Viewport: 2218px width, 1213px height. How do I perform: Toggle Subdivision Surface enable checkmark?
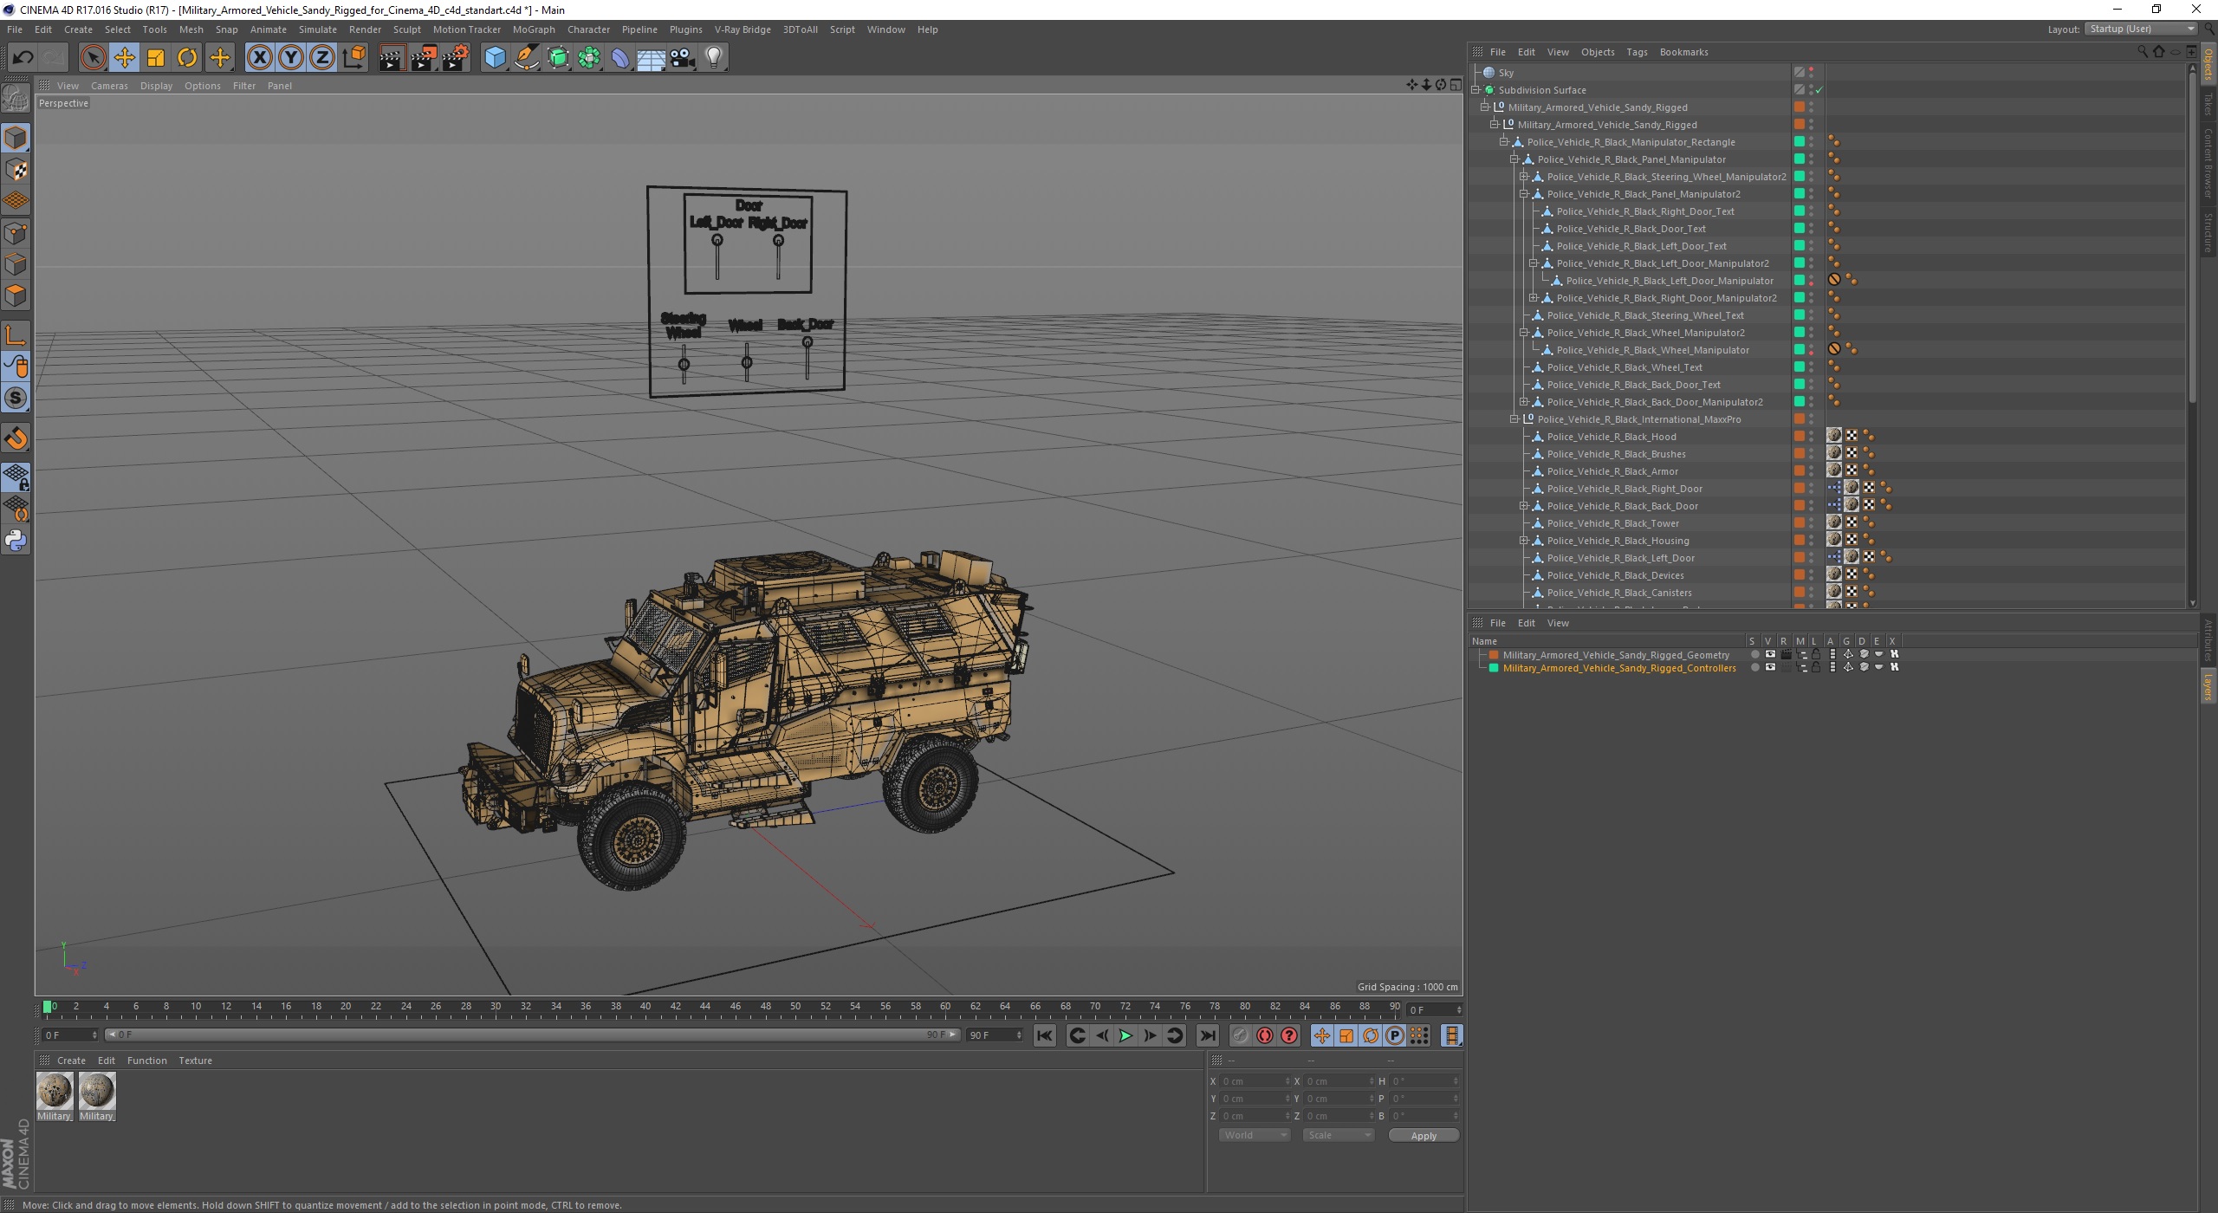1819,90
